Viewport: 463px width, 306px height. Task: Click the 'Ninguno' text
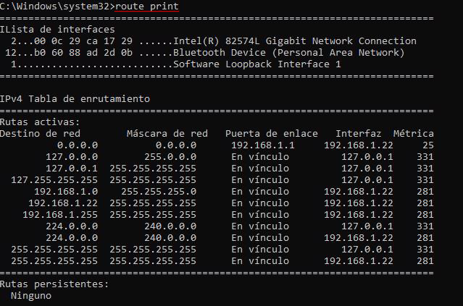tap(31, 295)
